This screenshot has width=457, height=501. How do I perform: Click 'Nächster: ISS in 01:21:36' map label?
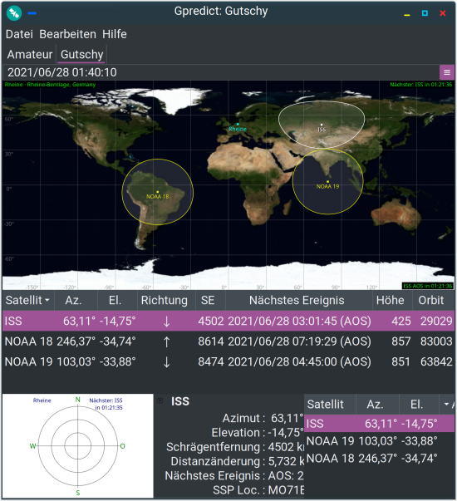click(x=421, y=85)
